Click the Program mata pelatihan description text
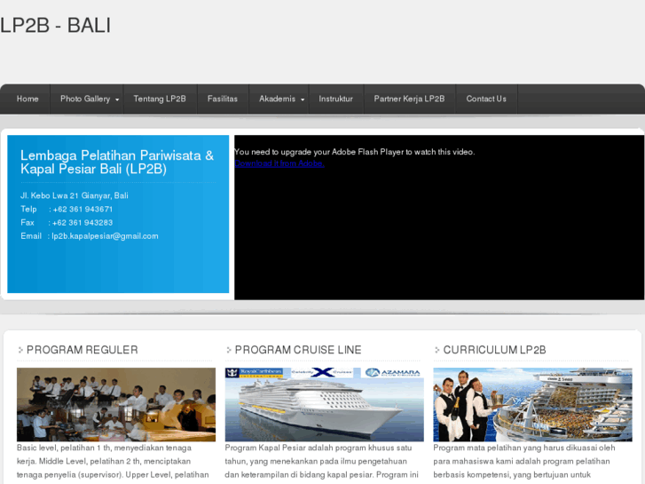This screenshot has width=645, height=484. [524, 461]
